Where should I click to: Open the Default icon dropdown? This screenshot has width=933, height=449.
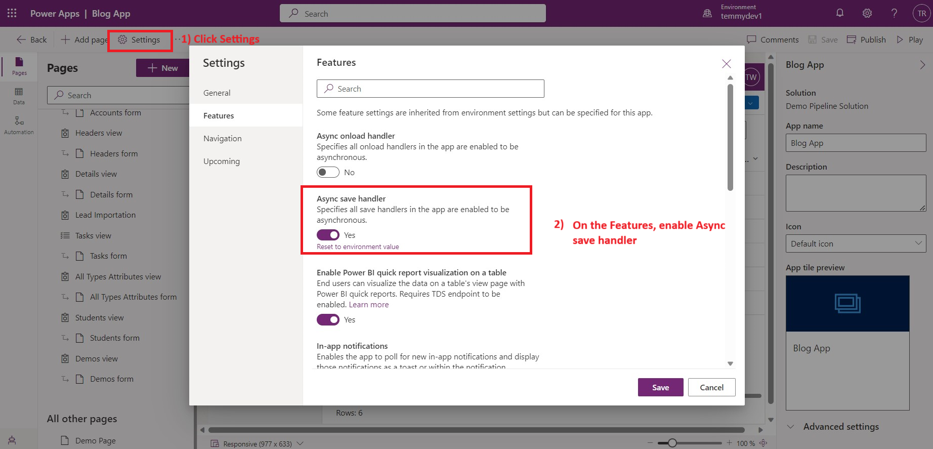click(x=856, y=243)
